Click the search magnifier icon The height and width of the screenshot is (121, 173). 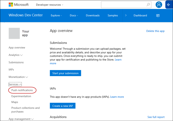click(x=148, y=5)
